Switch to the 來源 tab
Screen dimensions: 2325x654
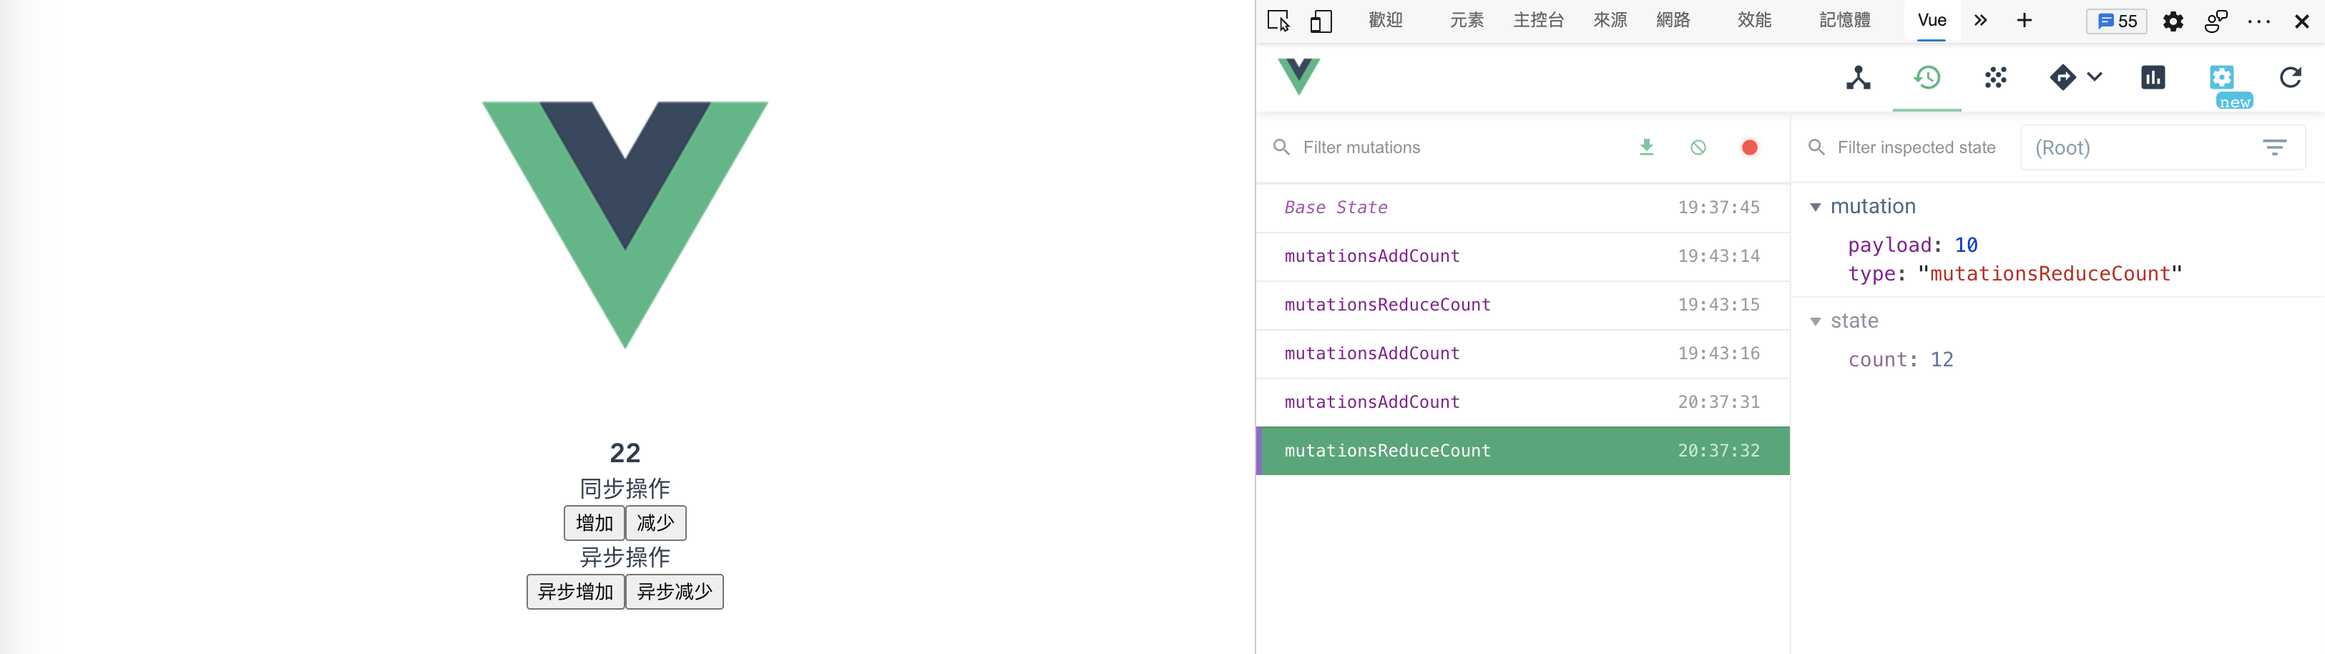pyautogui.click(x=1610, y=20)
